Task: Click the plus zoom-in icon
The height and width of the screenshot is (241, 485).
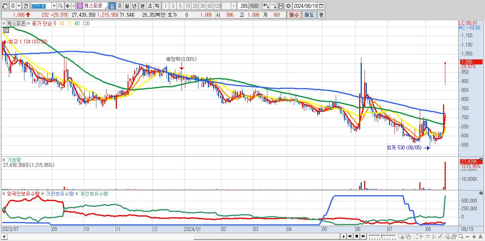Action: click(474, 236)
